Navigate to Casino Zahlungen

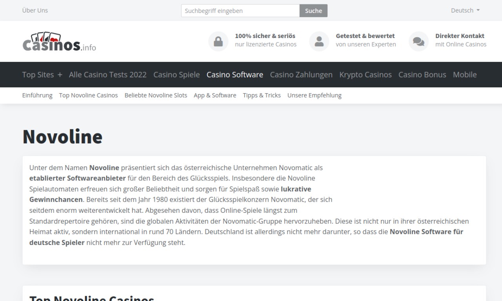pos(301,74)
